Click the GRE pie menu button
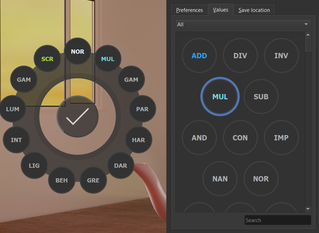 coord(93,180)
